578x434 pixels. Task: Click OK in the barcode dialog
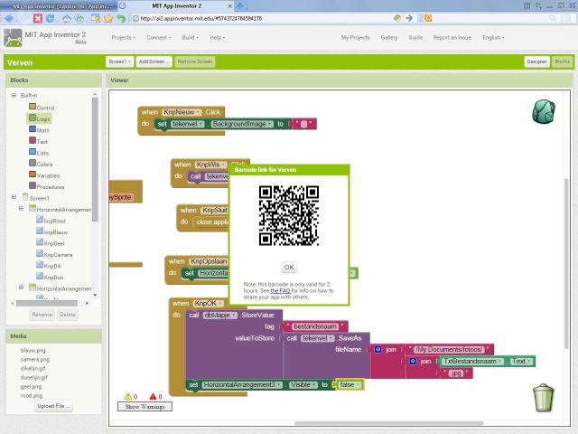pos(289,267)
